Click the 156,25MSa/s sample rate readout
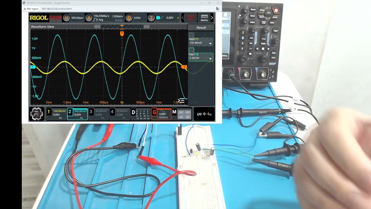This screenshot has width=371, height=209. 101,16
